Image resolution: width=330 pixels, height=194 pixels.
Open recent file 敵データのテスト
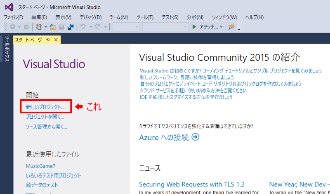point(42,185)
